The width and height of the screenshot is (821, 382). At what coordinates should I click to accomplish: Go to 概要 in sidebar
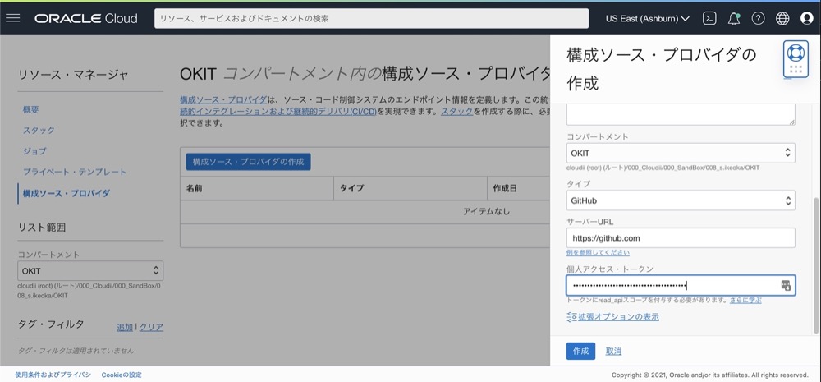[31, 109]
